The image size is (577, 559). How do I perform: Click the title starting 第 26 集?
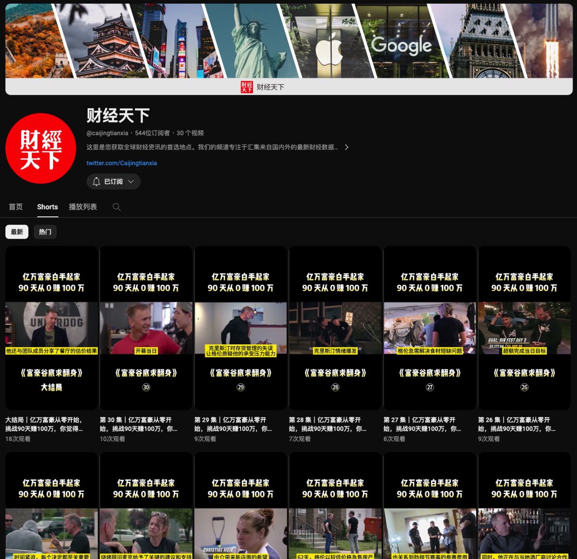click(517, 424)
